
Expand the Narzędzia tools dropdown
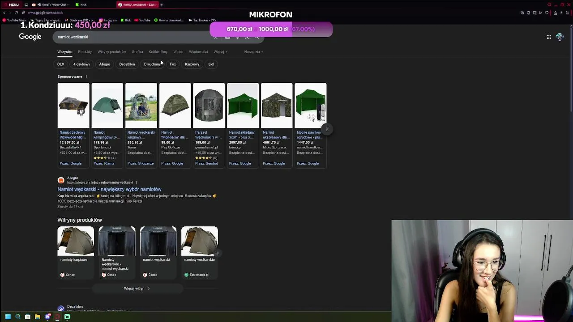[253, 52]
